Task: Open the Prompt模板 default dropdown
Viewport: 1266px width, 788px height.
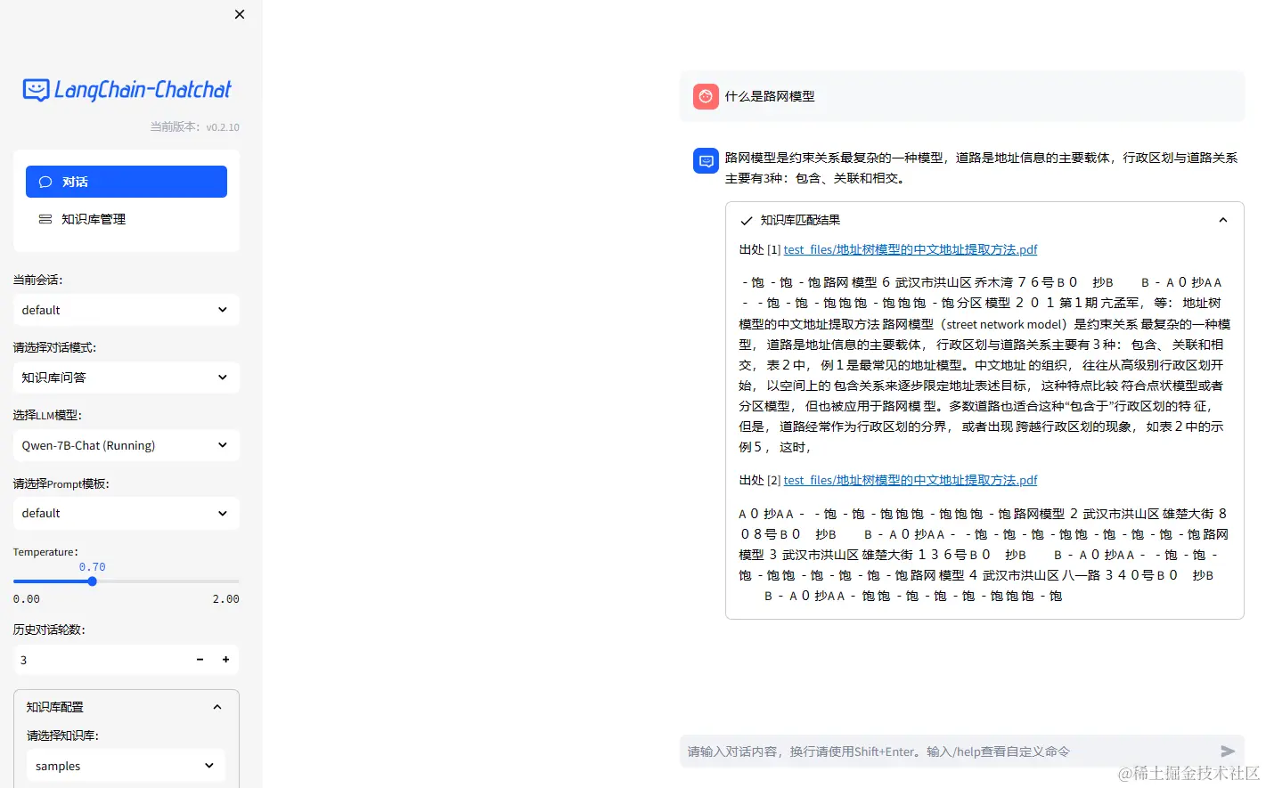Action: point(127,513)
